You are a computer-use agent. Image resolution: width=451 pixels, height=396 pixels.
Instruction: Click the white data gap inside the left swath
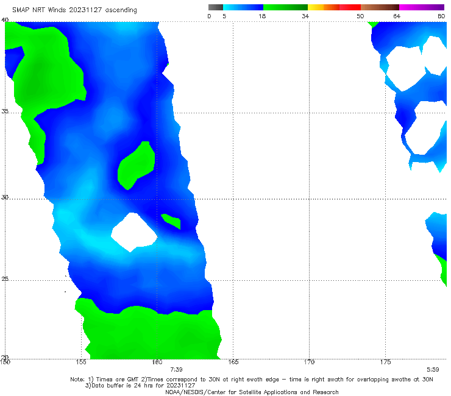coord(134,232)
